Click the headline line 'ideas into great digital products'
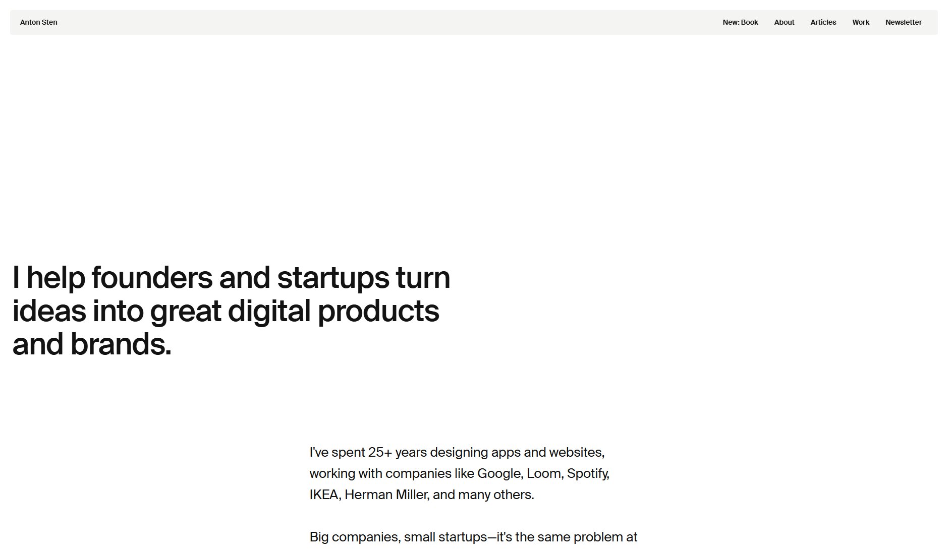Screen dimensions: 948x552 226,311
